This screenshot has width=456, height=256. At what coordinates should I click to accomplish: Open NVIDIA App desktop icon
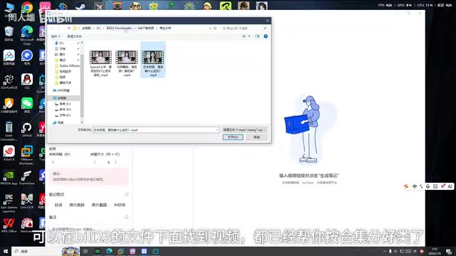pyautogui.click(x=9, y=177)
